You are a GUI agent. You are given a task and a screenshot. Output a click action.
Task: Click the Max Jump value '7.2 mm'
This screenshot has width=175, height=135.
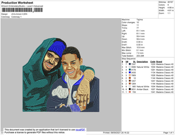[140, 53]
